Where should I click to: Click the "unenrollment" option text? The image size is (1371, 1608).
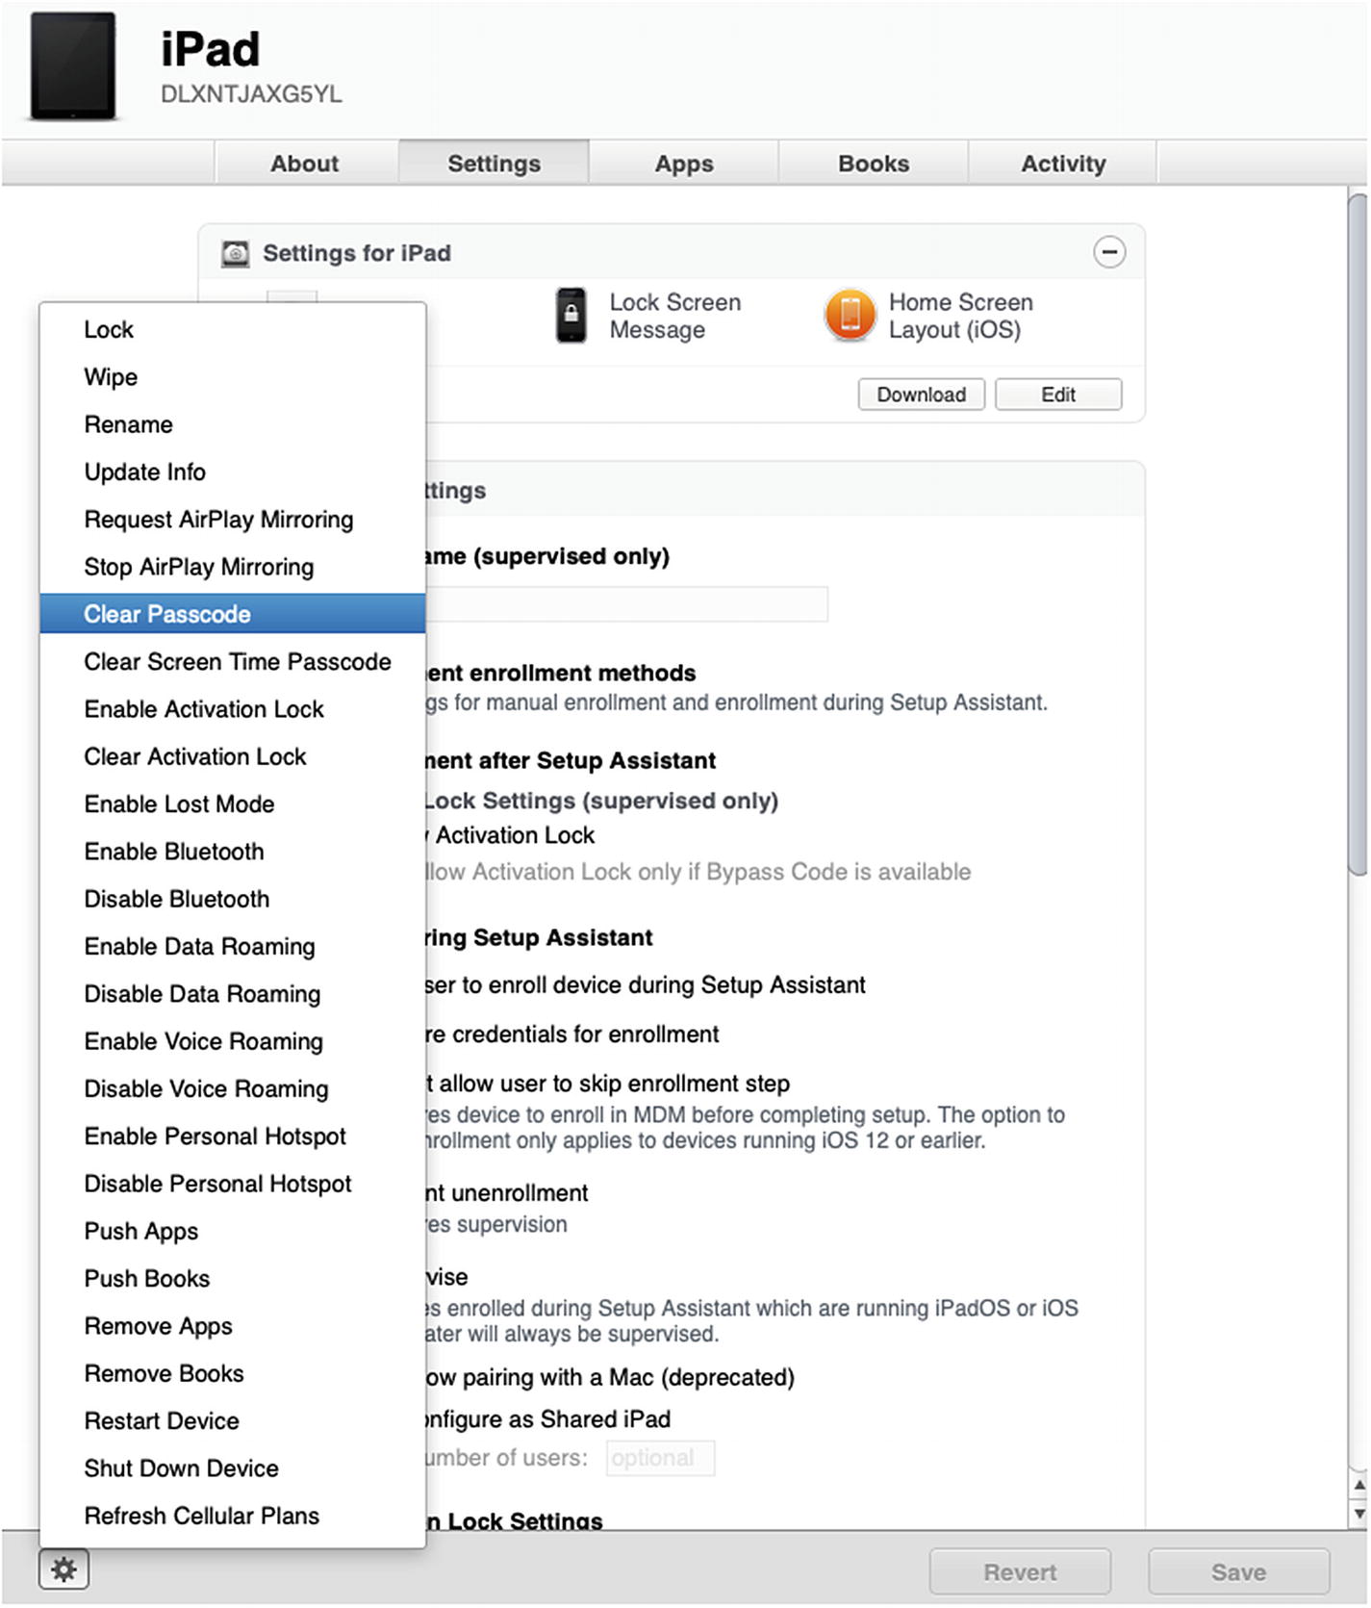click(520, 1193)
